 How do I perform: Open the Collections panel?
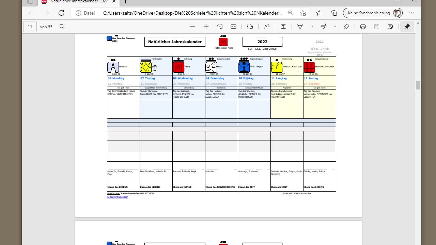334,13
